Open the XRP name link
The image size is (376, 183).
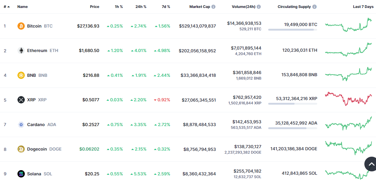pos(37,100)
